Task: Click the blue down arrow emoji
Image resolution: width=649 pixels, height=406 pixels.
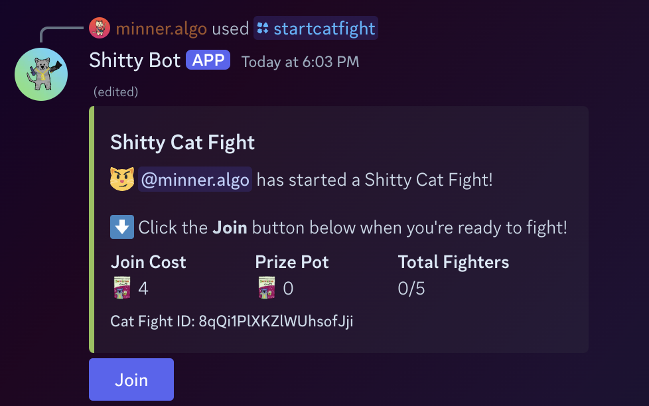Action: point(122,227)
